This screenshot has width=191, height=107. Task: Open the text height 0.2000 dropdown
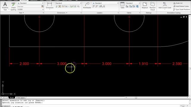click(30, 10)
